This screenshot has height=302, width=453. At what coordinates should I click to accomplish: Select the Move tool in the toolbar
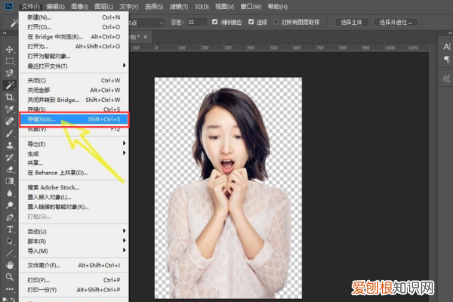click(10, 49)
